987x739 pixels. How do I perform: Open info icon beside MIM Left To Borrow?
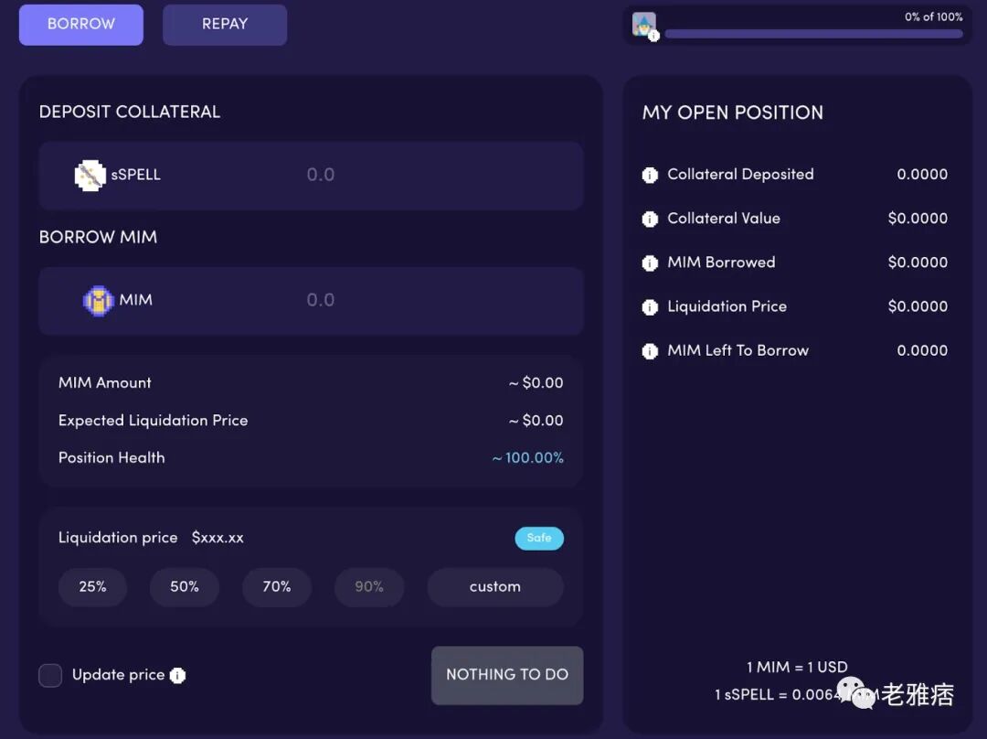pos(650,351)
